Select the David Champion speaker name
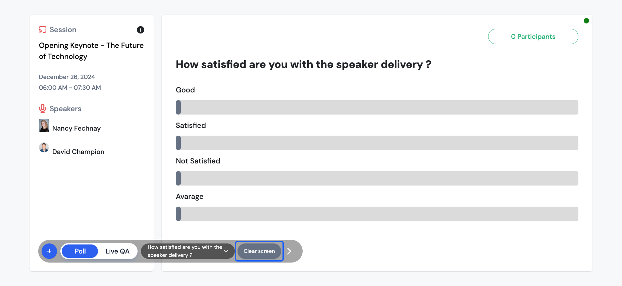 (78, 152)
